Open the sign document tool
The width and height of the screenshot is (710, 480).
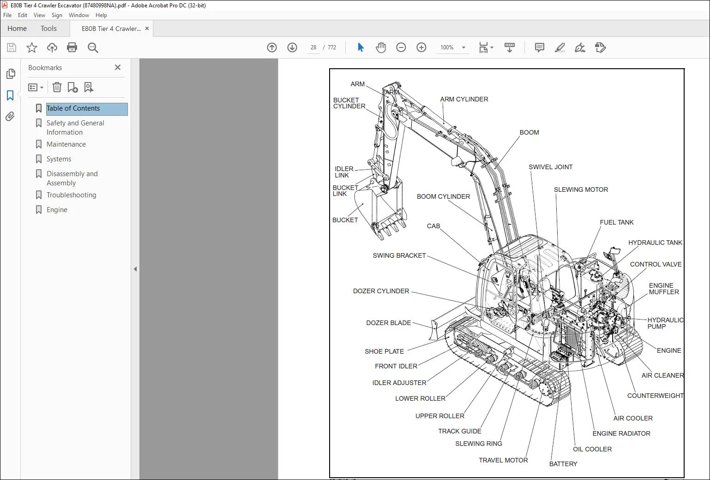[580, 47]
